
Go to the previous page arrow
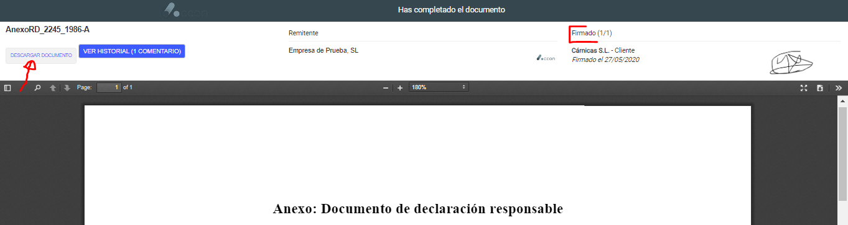pos(54,88)
